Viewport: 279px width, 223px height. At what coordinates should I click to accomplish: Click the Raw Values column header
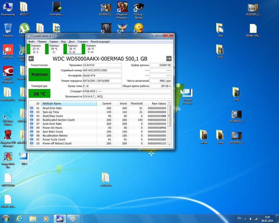156,104
